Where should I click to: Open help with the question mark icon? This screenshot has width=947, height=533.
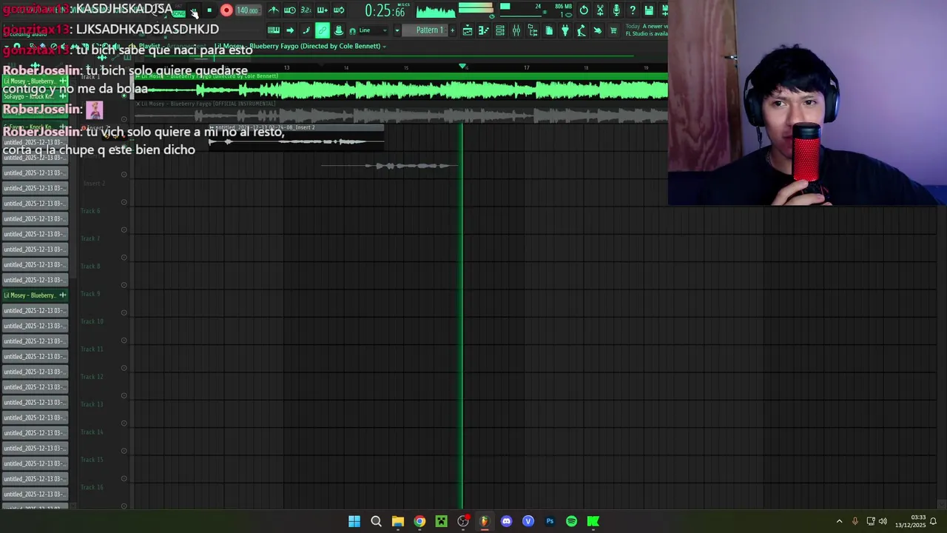coord(633,10)
